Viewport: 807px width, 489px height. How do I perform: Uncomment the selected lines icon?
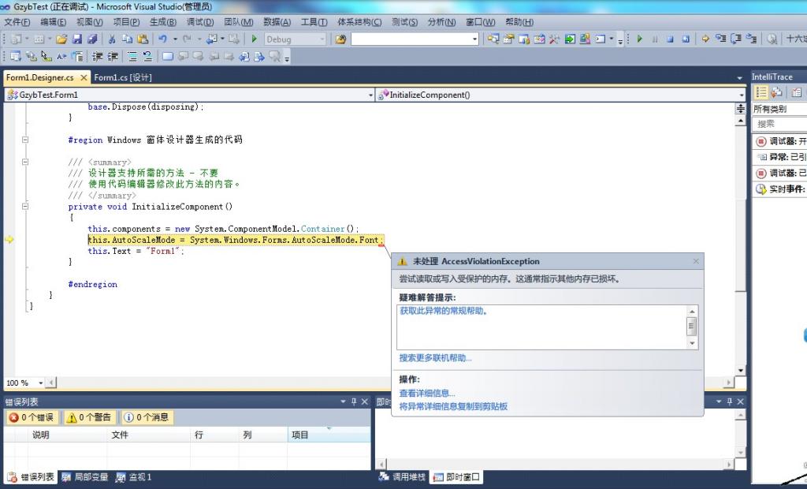pyautogui.click(x=147, y=57)
